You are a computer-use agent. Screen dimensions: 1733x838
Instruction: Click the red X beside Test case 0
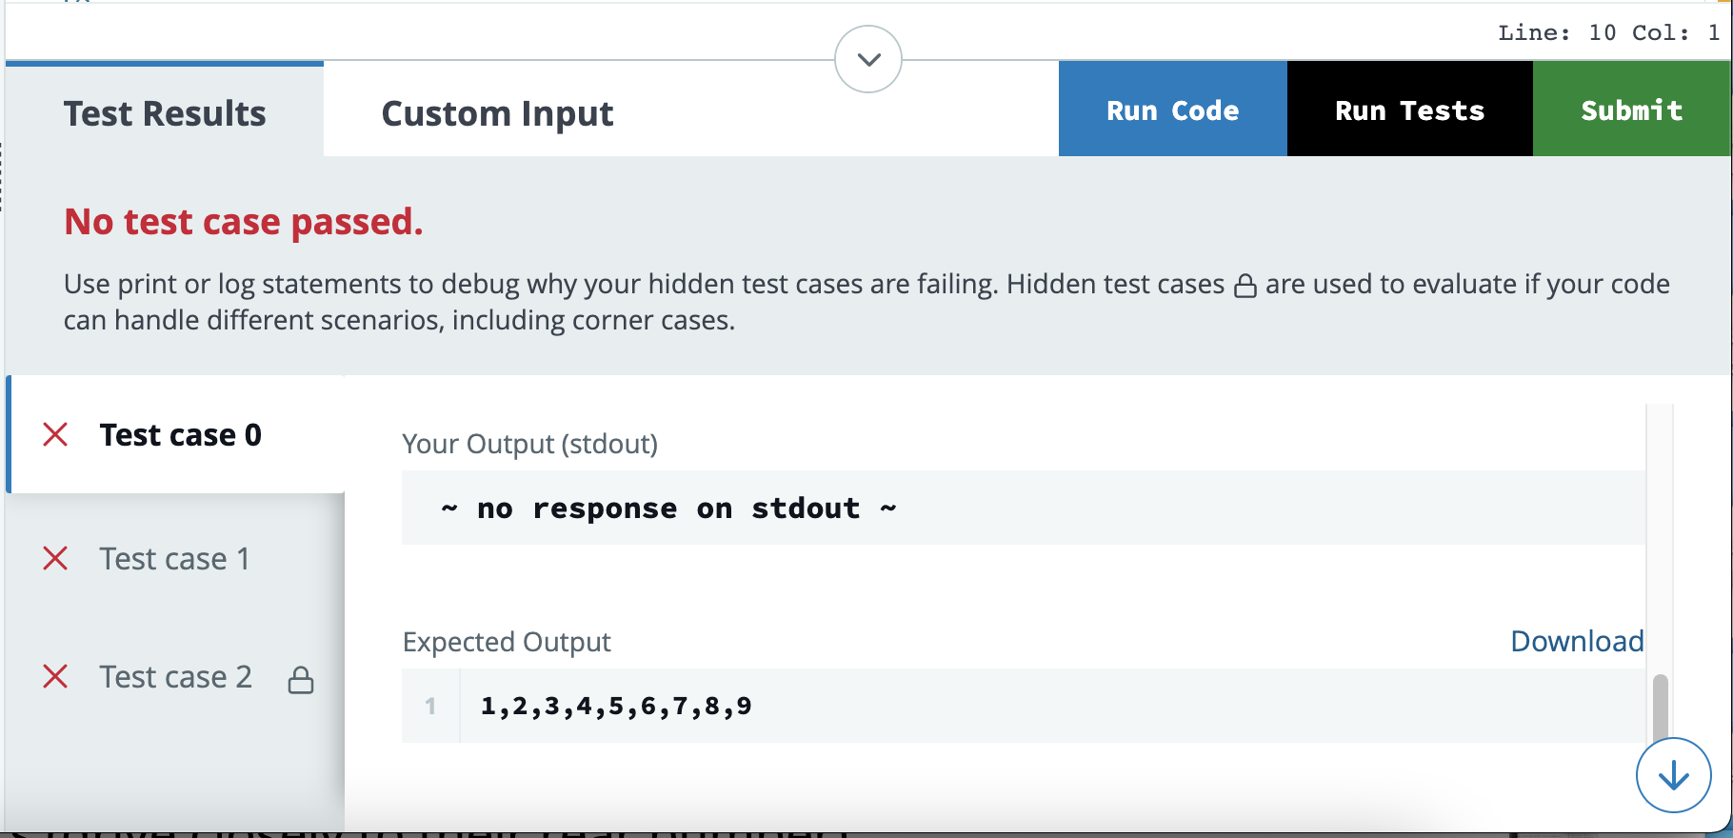click(55, 434)
